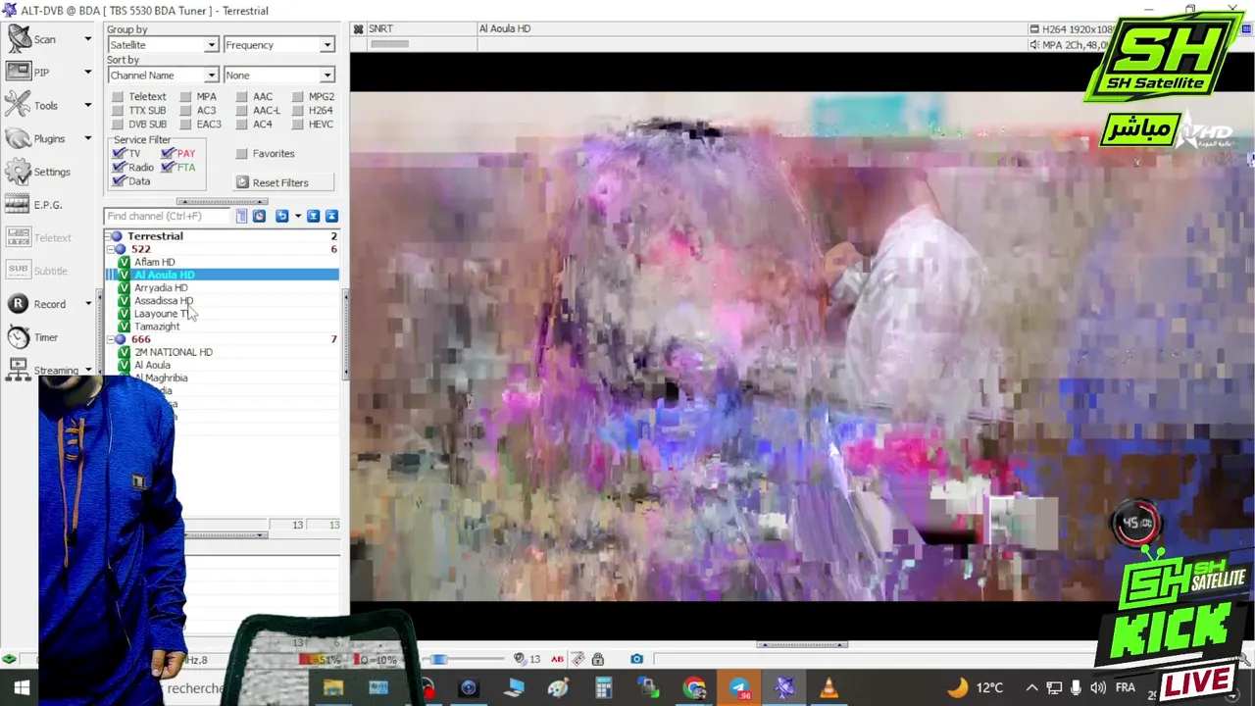The width and height of the screenshot is (1255, 706).
Task: Enable the Teletext filter checkbox
Action: (118, 96)
